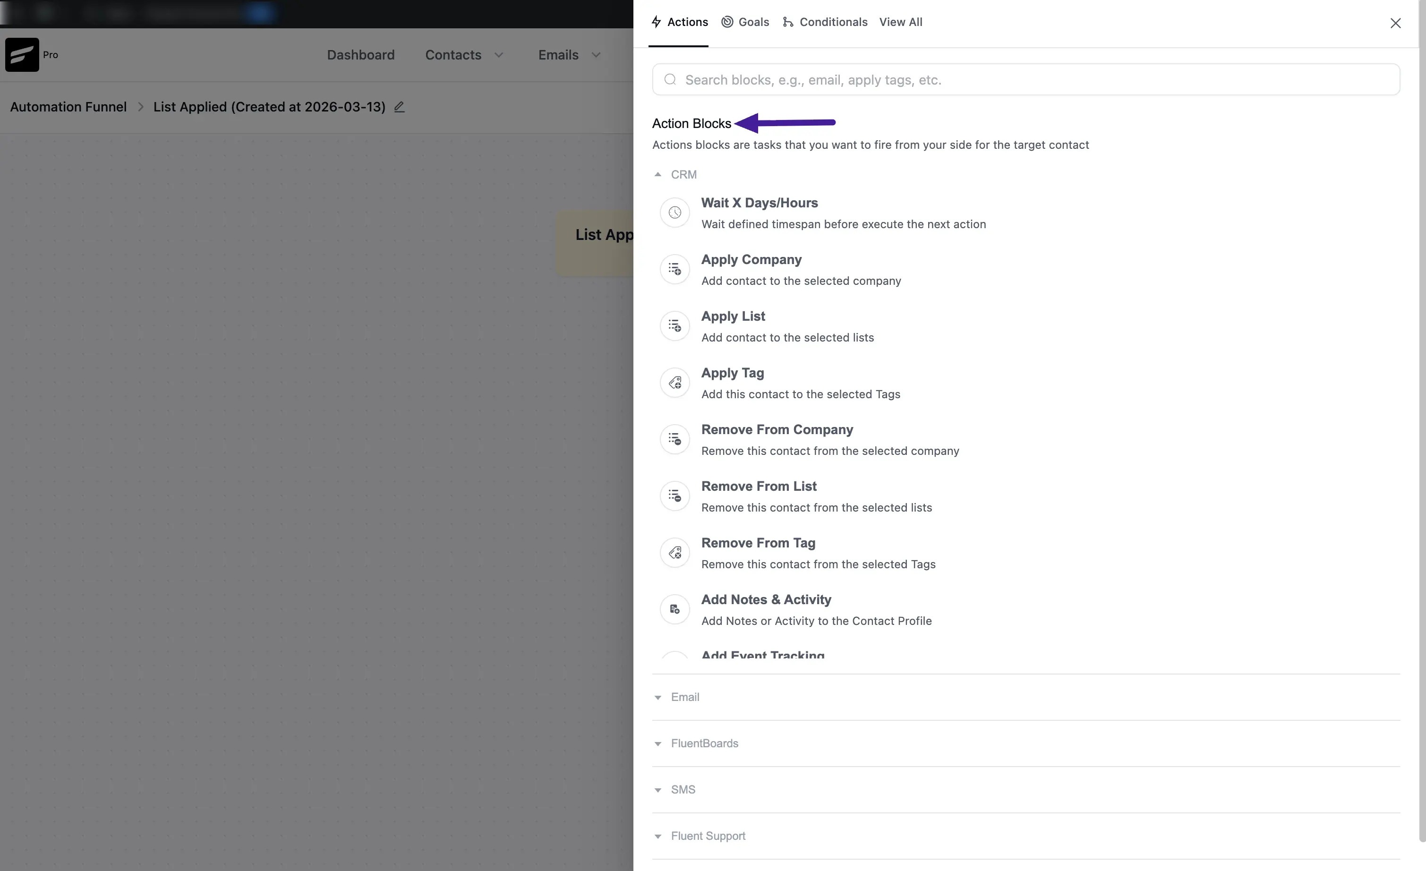
Task: Click the Remove From Tag icon
Action: tap(675, 553)
